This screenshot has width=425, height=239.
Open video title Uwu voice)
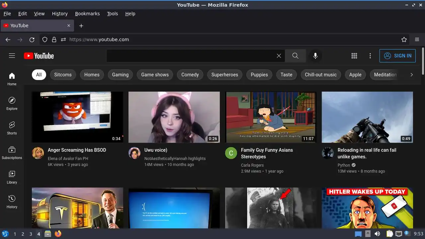pyautogui.click(x=156, y=150)
